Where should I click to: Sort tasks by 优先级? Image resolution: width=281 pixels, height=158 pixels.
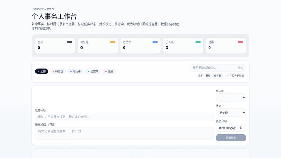(217, 76)
